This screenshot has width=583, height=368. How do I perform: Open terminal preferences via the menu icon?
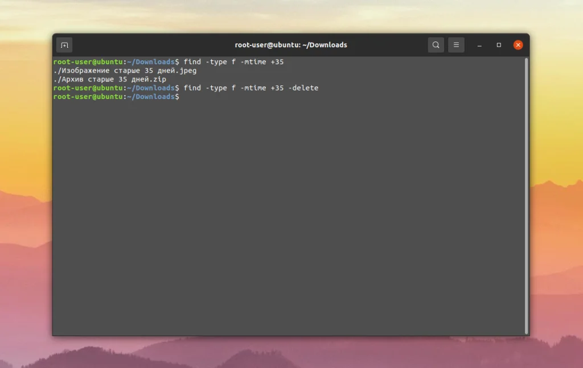[456, 44]
